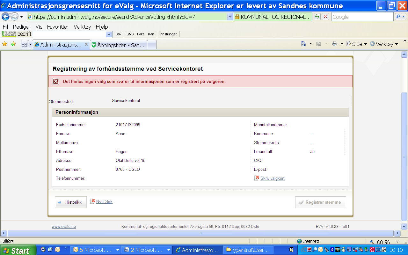Open the Side menu in command bar
Image resolution: width=408 pixels, height=255 pixels.
point(357,44)
